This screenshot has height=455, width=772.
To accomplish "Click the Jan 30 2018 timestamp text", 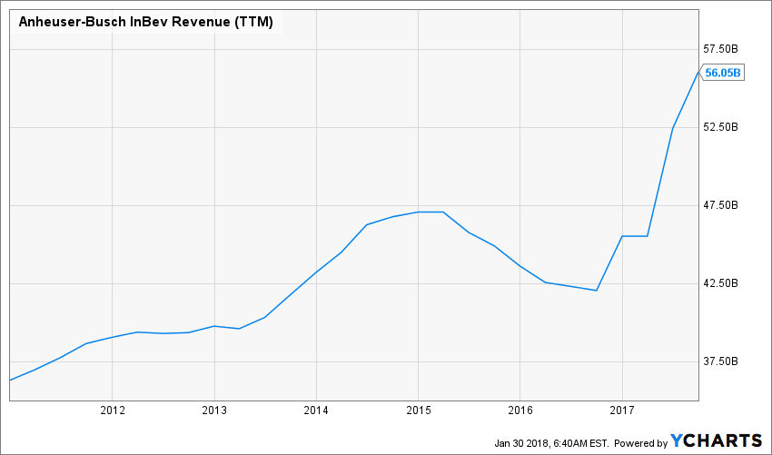I will coord(552,442).
